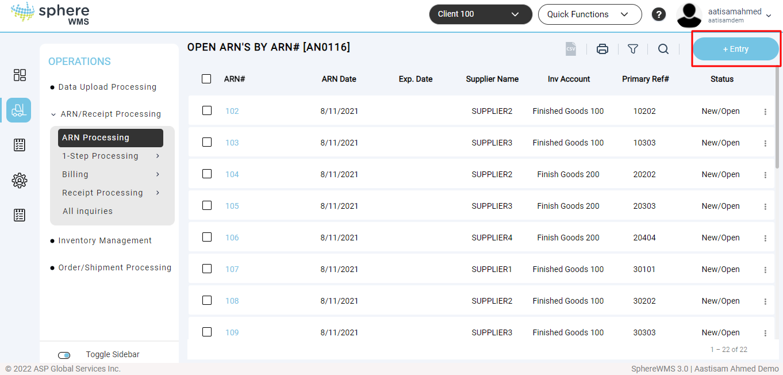
Task: Expand the Quick Functions dropdown
Action: [589, 14]
